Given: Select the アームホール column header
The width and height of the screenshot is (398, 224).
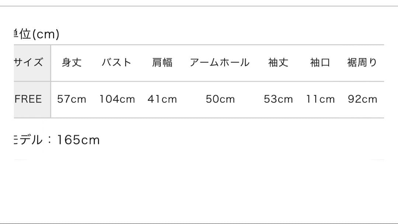Looking at the screenshot, I should (220, 63).
